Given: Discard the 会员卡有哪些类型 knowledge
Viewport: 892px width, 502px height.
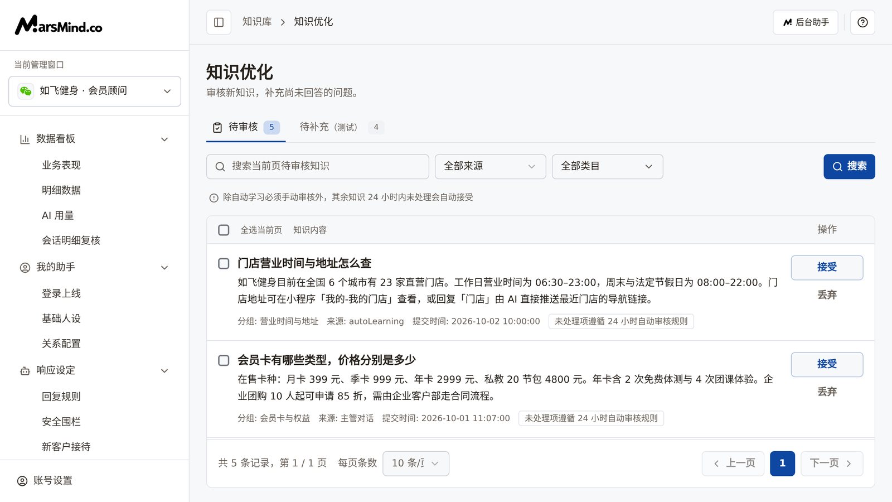Looking at the screenshot, I should pos(827,392).
